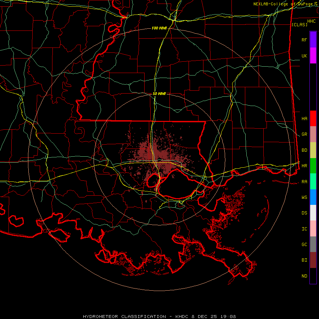Click the ND legend label
This screenshot has height=319, width=319.
coord(304,276)
